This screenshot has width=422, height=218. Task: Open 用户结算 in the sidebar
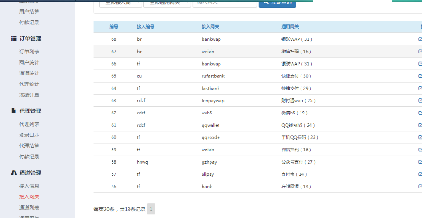(x=29, y=11)
